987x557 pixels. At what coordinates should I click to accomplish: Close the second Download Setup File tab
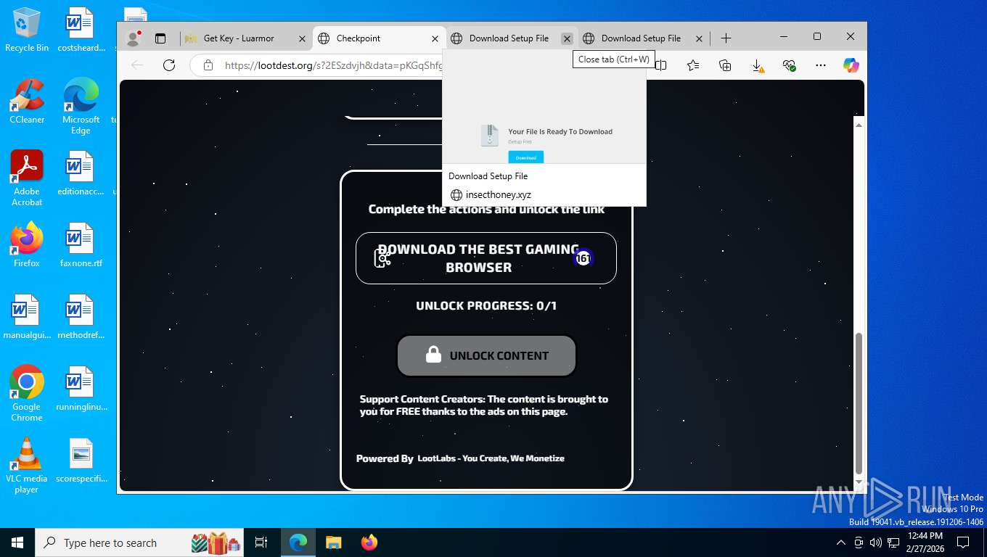point(699,38)
